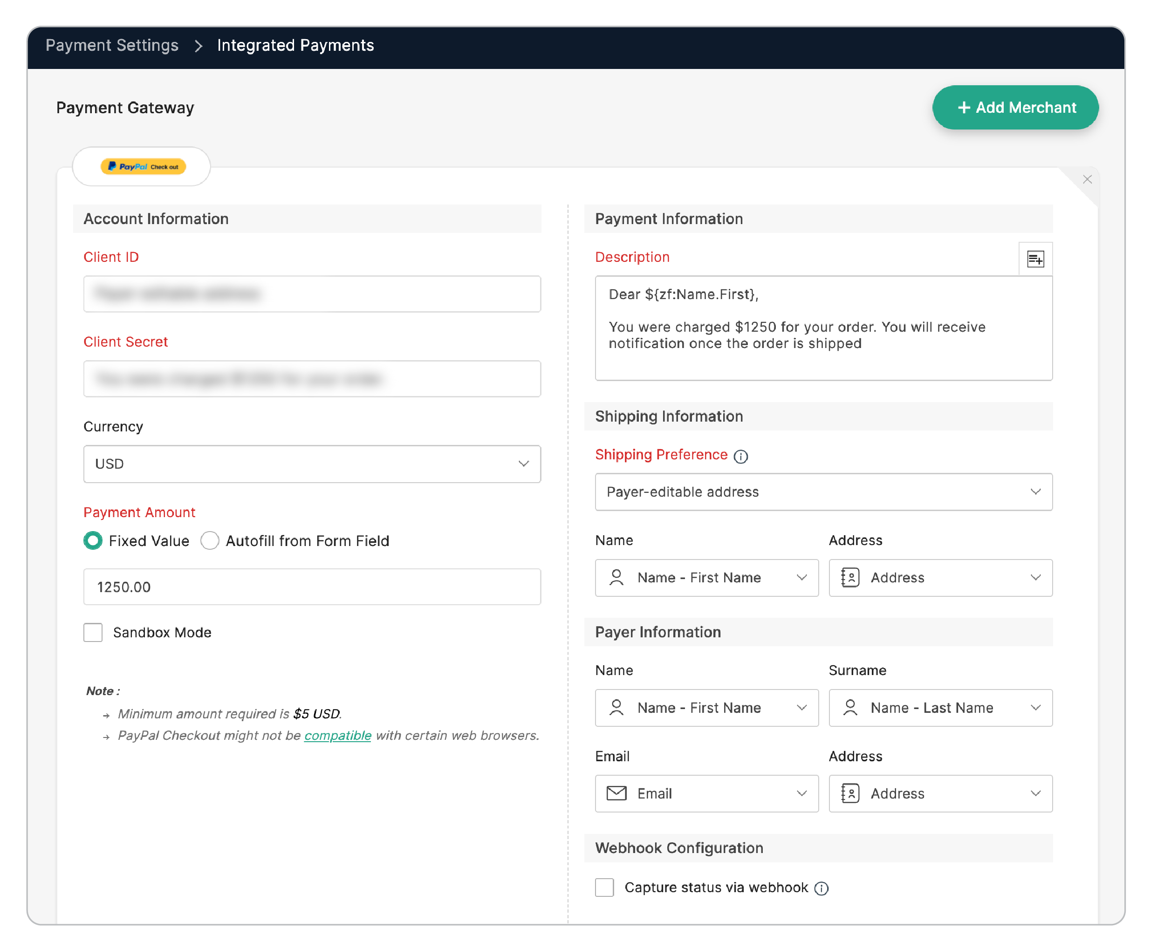
Task: Expand Payer Name First Name dropdown
Action: [706, 708]
